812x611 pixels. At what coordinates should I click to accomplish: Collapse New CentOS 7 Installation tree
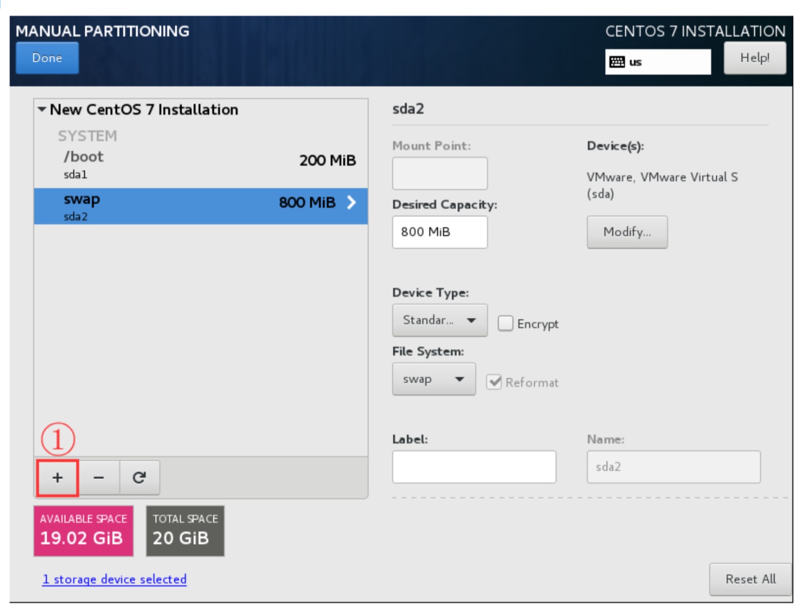42,110
